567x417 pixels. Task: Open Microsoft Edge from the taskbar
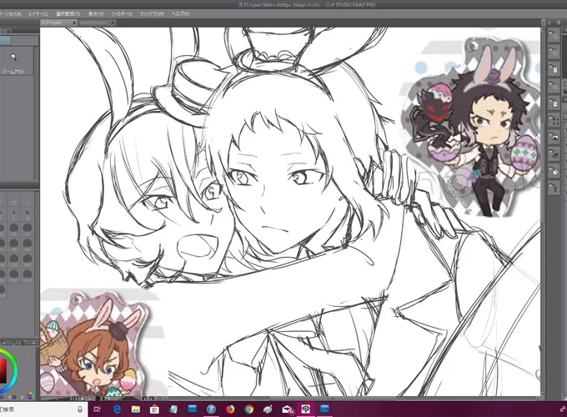(x=118, y=409)
